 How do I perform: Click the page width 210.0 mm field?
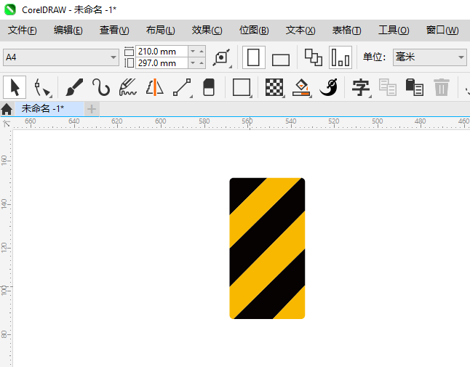tap(162, 52)
